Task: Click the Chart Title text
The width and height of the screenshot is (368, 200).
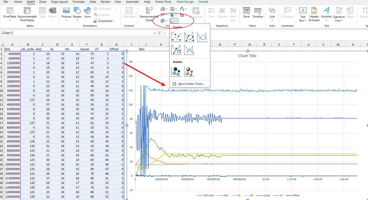Action: click(247, 56)
